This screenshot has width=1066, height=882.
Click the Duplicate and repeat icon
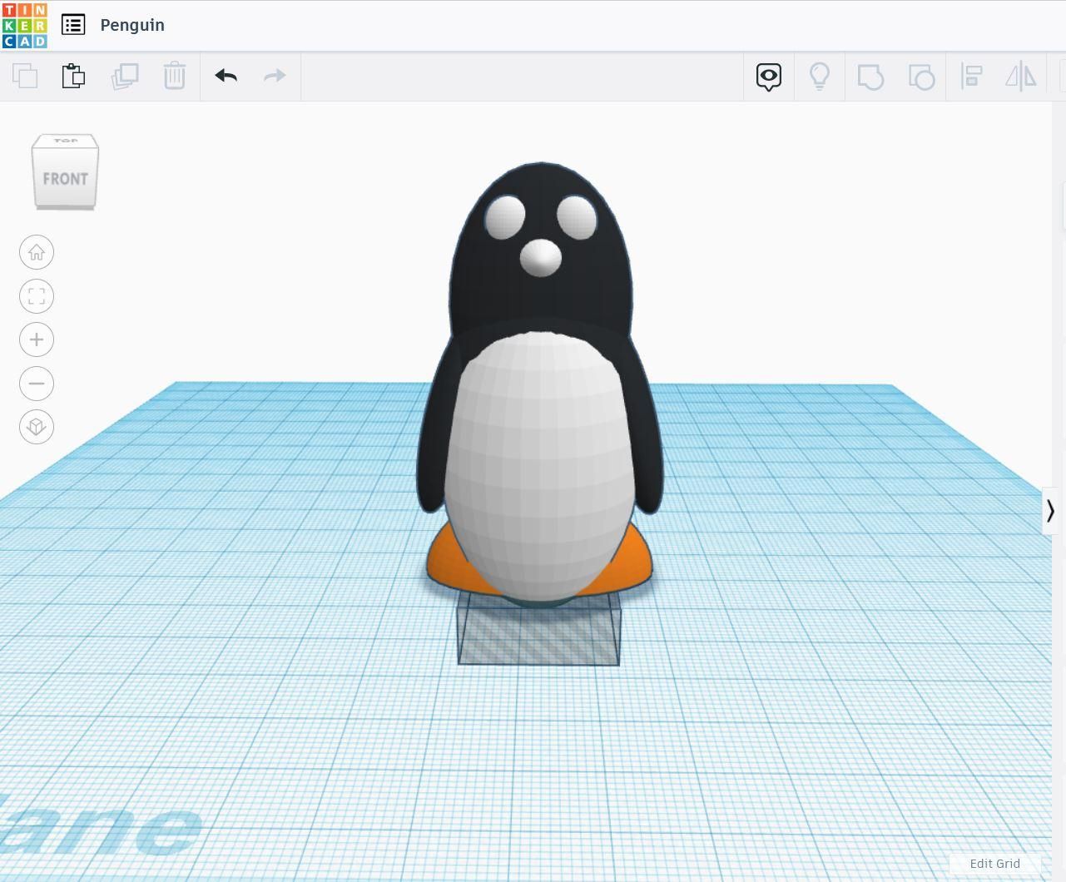tap(125, 76)
